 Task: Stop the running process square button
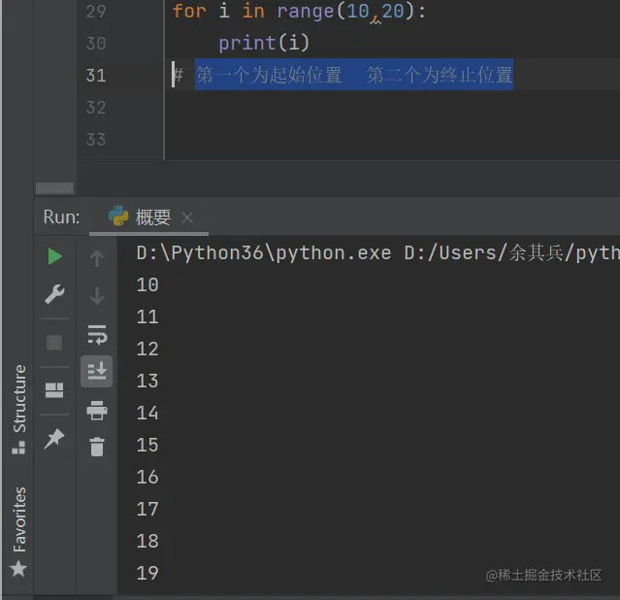54,343
